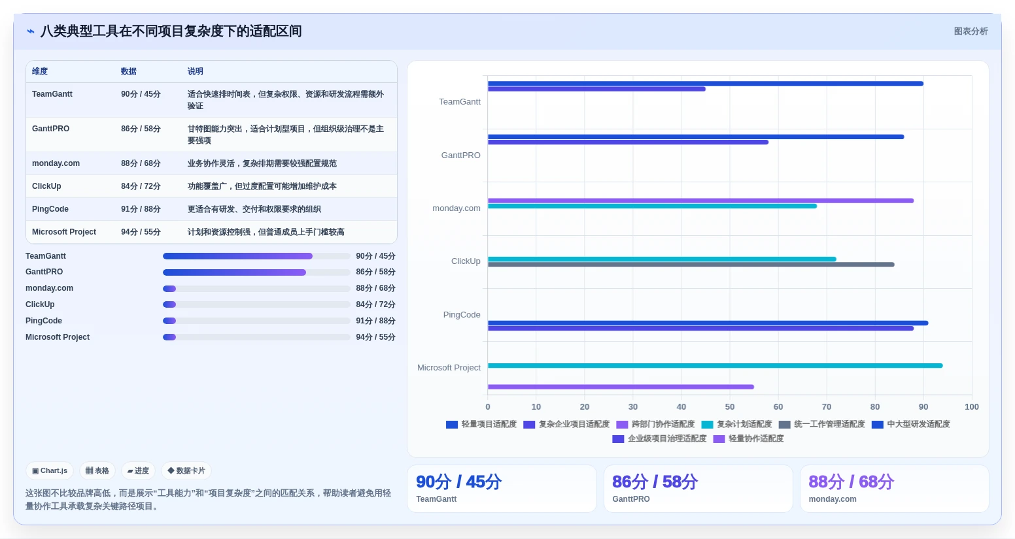This screenshot has width=1015, height=539.
Task: Select the 进度 tag chip
Action: (x=138, y=470)
